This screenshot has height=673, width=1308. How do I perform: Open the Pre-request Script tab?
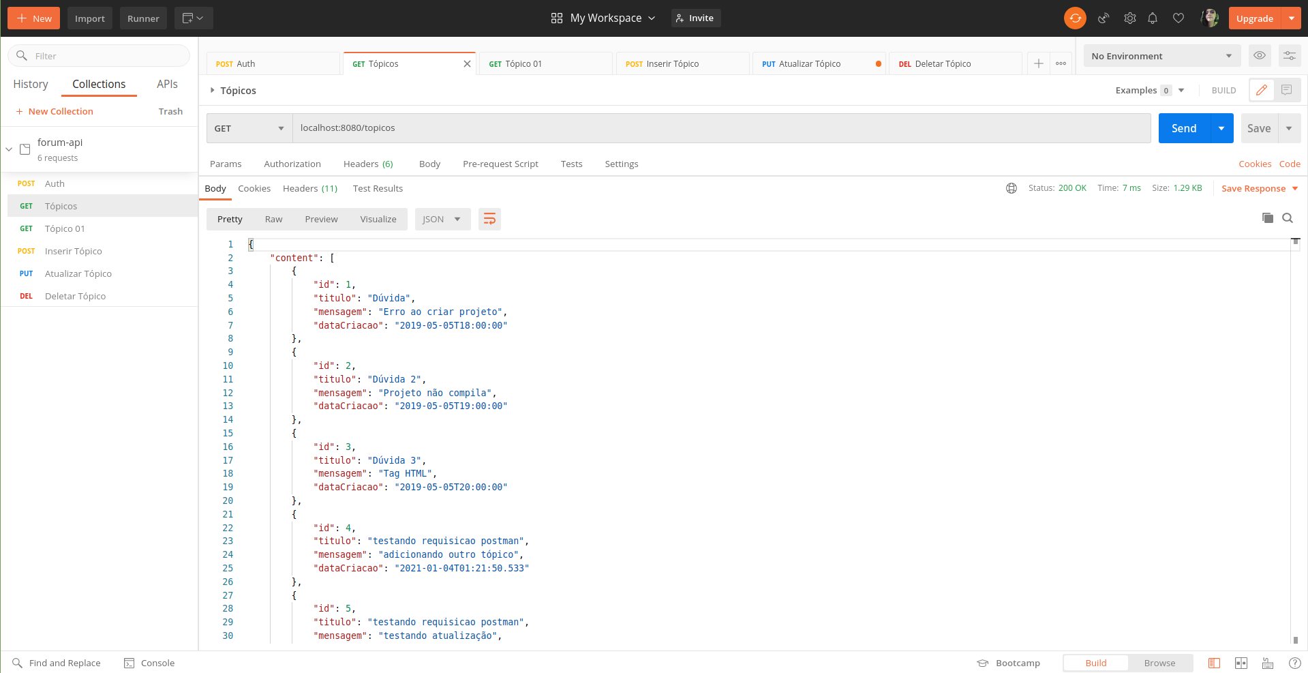[x=500, y=164]
